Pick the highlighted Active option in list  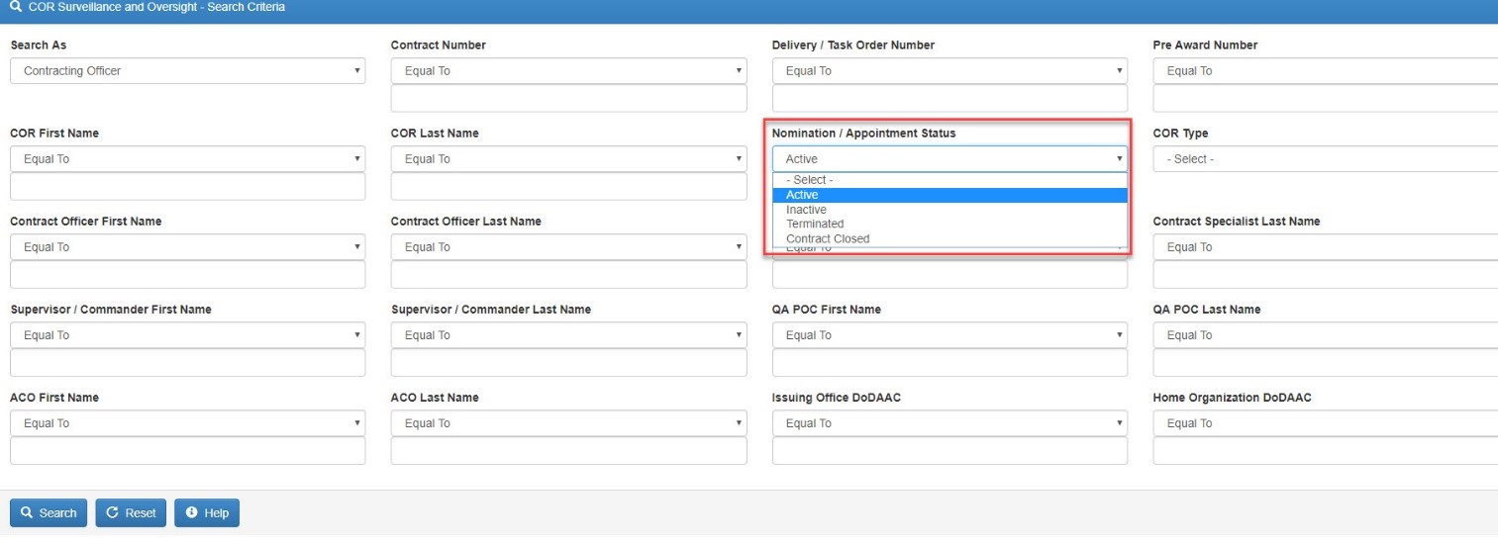[x=802, y=195]
